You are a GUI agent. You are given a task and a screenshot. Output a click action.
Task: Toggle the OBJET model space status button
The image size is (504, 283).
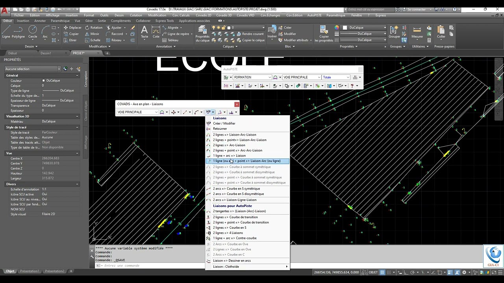[x=373, y=272]
